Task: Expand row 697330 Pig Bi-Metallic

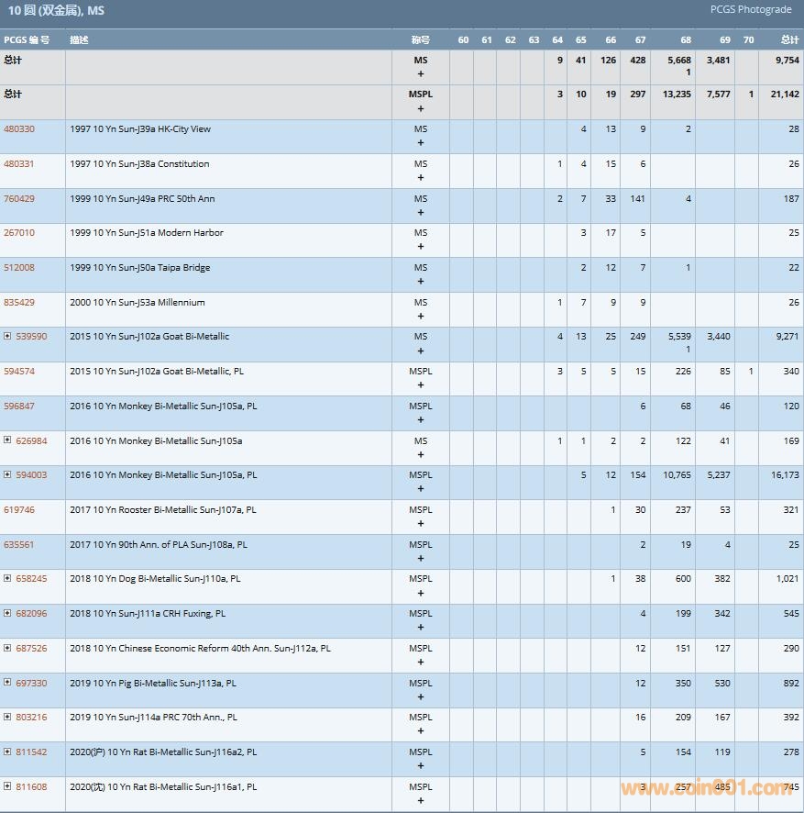Action: 7,683
